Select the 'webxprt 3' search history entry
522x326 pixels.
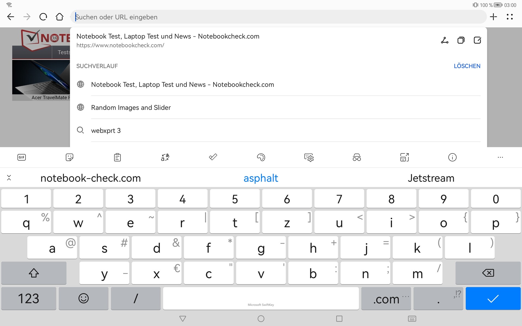tap(106, 131)
